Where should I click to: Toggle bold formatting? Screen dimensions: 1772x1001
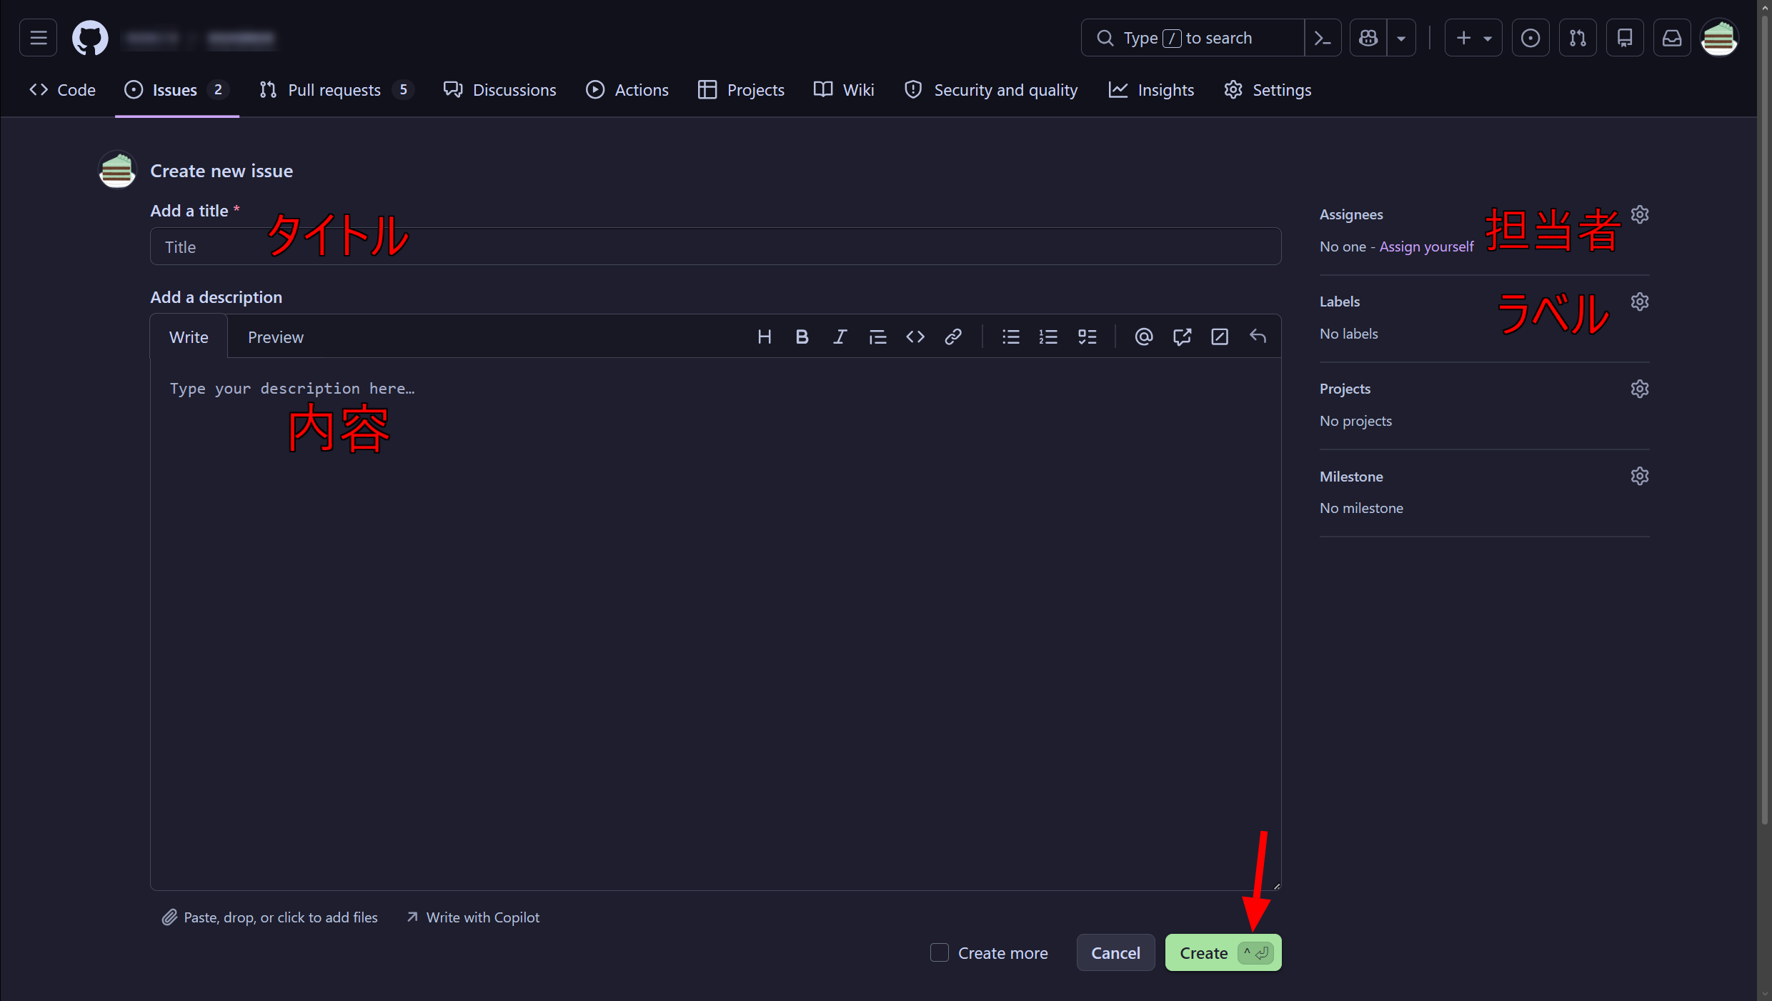tap(802, 337)
